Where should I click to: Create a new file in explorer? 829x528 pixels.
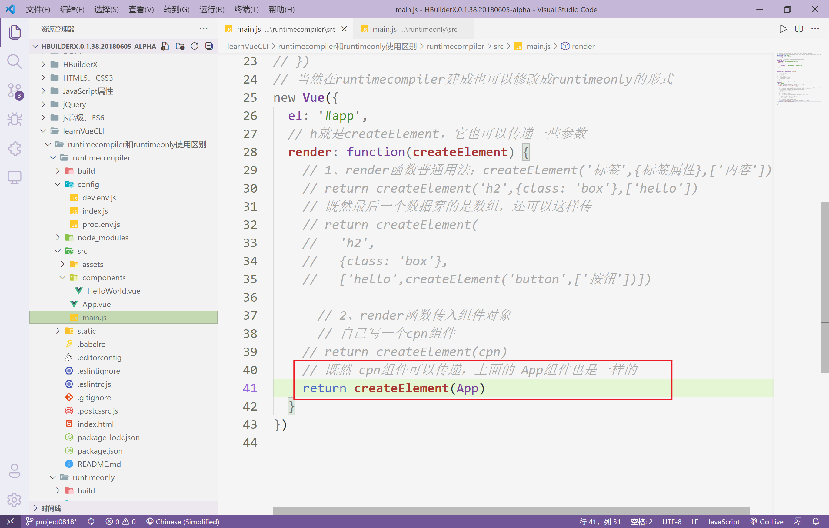(165, 46)
